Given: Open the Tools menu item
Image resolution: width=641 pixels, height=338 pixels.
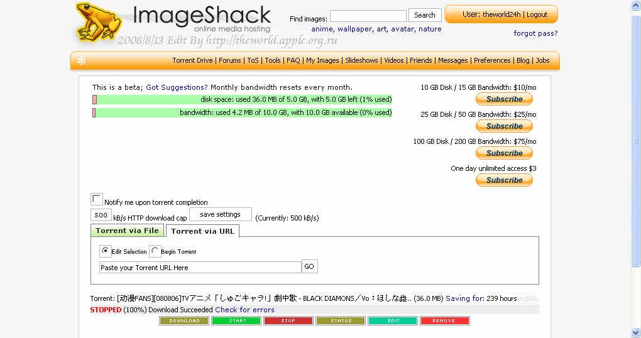Looking at the screenshot, I should pos(273,60).
